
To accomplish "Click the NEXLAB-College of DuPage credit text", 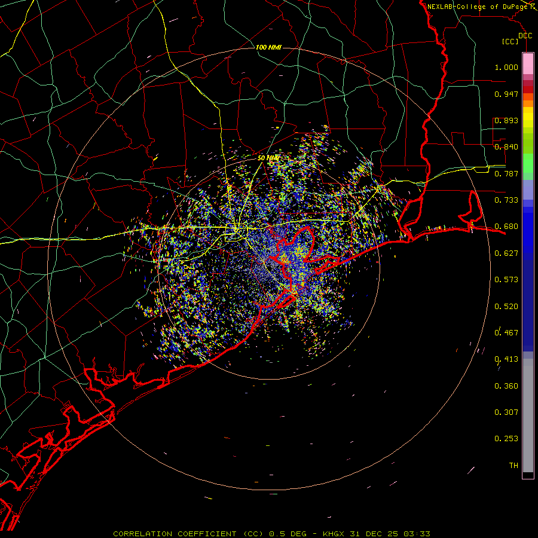I will pos(478,7).
